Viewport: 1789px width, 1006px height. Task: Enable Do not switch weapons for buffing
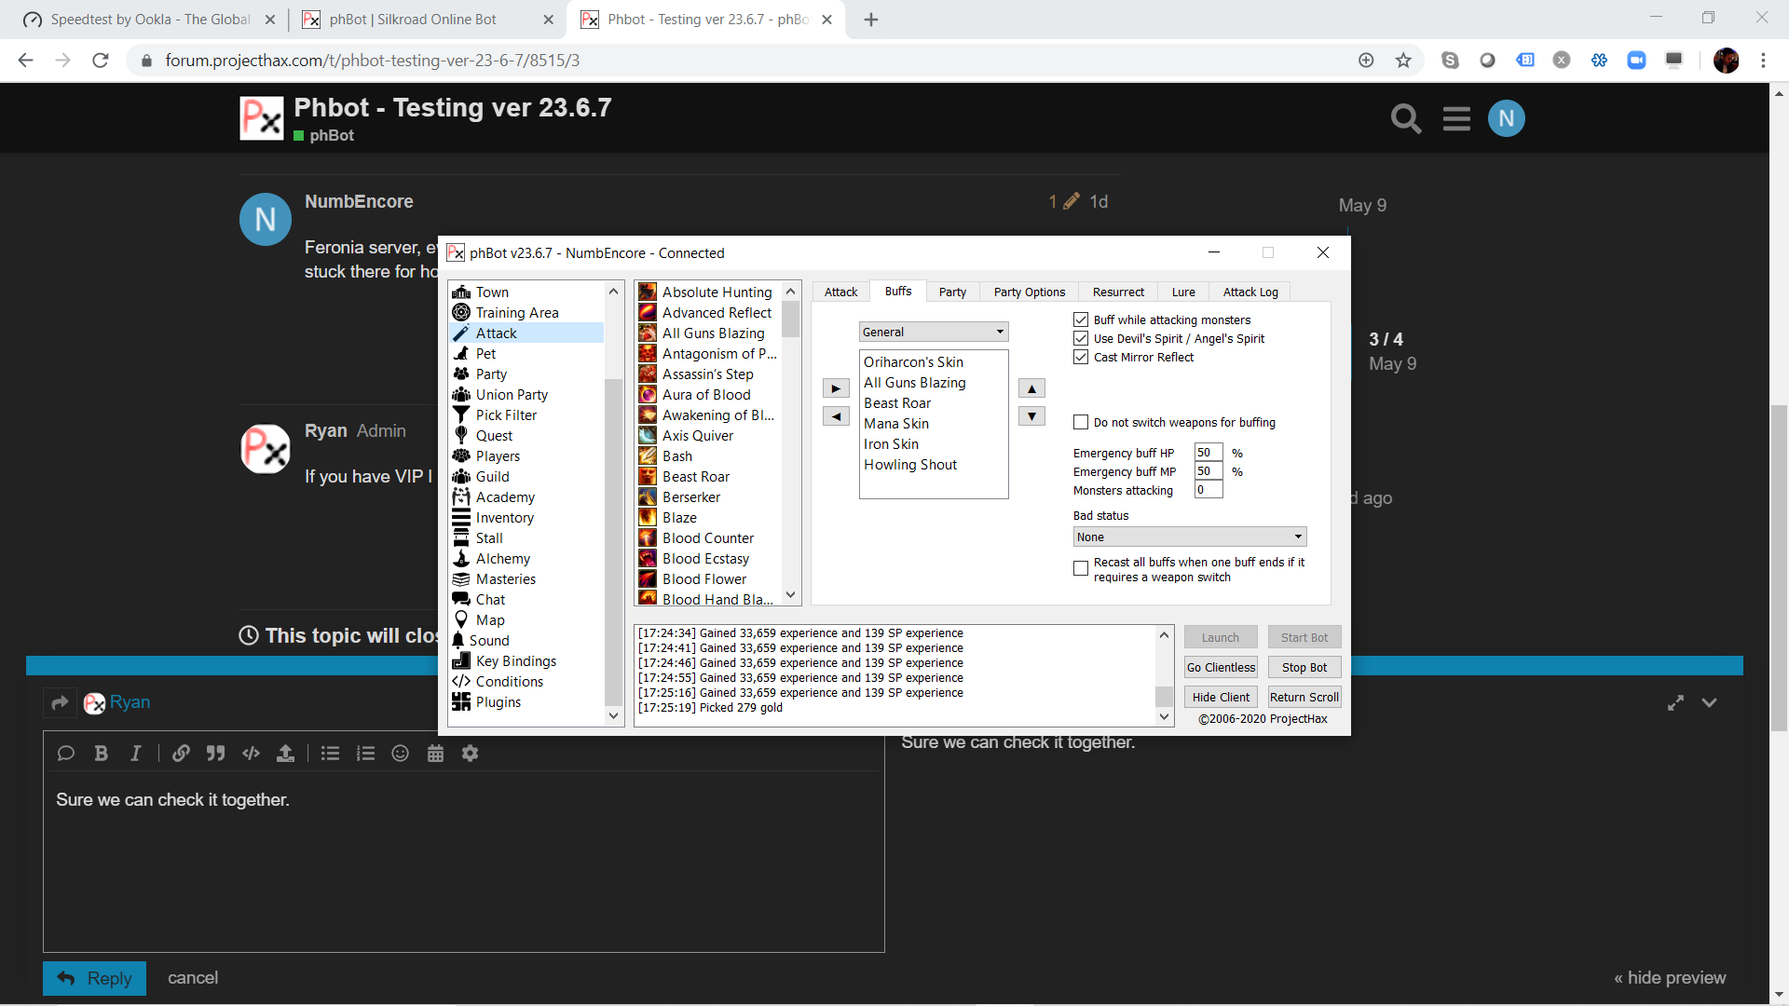pyautogui.click(x=1081, y=423)
